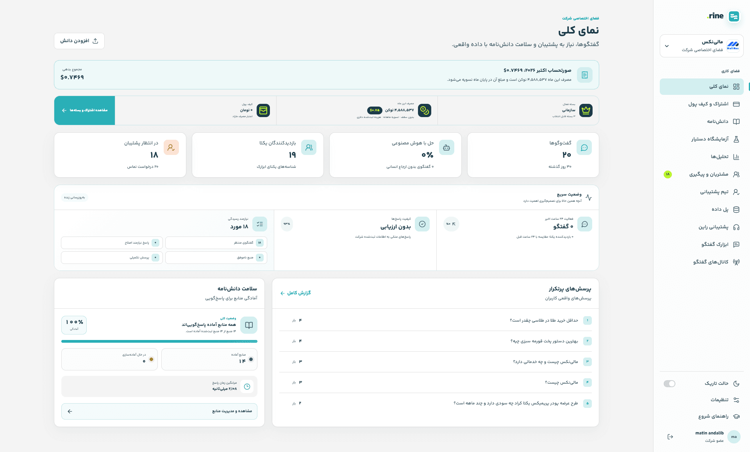Screen dimensions: 750x452
Task: Click مشاهده و مدیریت منابع button
Action: pos(159,411)
